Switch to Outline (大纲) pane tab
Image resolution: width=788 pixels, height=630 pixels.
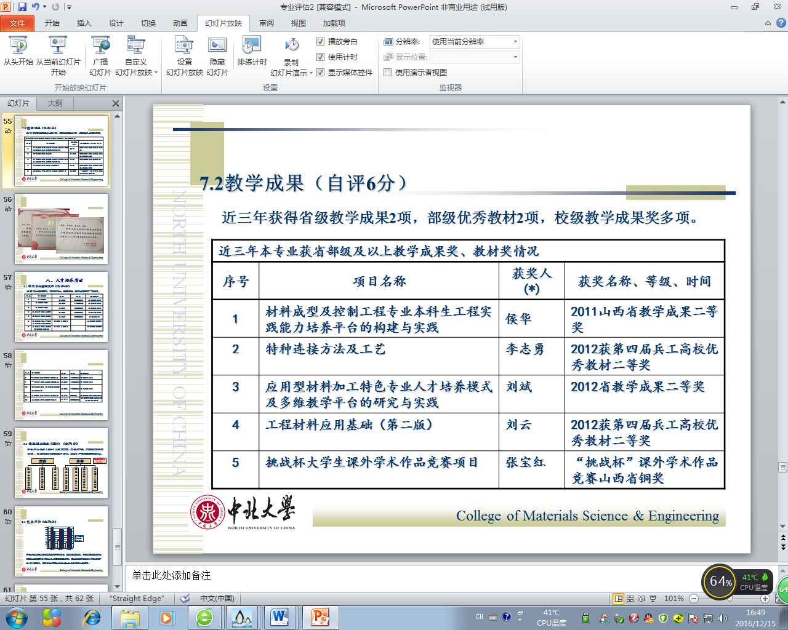[55, 103]
